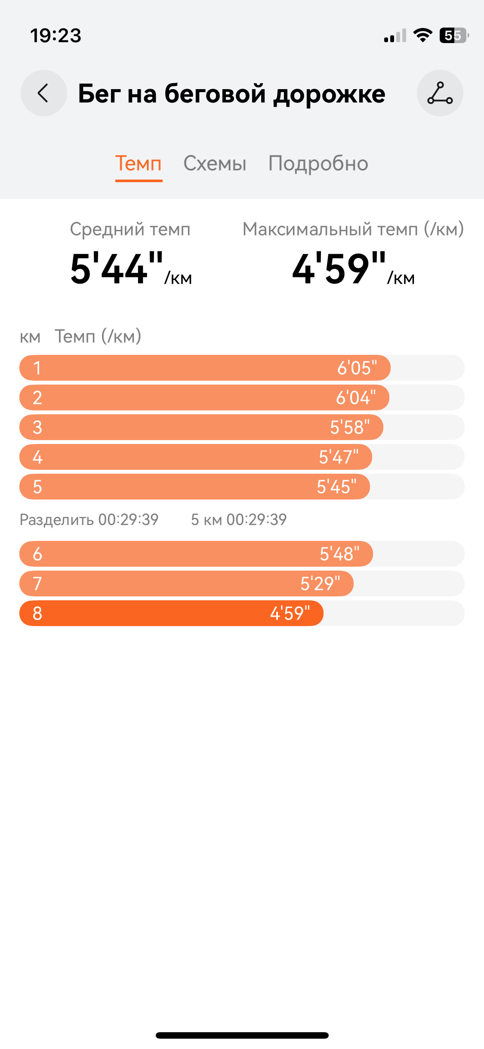
Task: Tap highlighted kilometer 8 bar 4'59"
Action: tap(242, 613)
